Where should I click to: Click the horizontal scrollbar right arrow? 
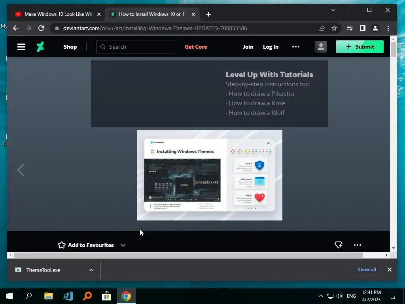coord(387,255)
